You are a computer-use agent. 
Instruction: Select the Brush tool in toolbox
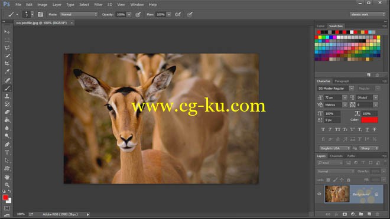6,88
